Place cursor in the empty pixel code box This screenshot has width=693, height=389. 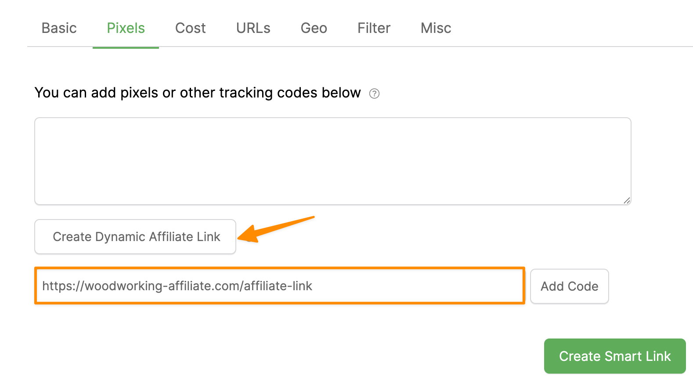[x=332, y=161]
